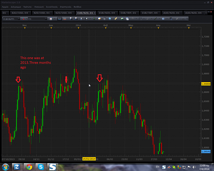
Task: Switch to the NZD/USD, D1 tab
Action: pos(42,13)
